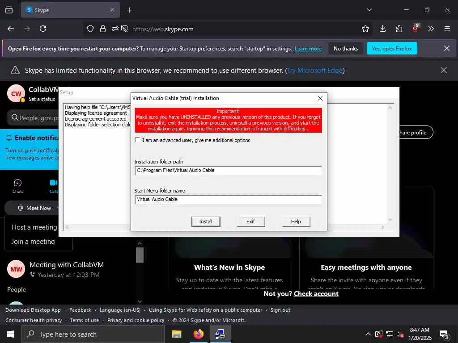The height and width of the screenshot is (343, 458).
Task: Click the uBlock Origin extension icon
Action: pos(415,28)
